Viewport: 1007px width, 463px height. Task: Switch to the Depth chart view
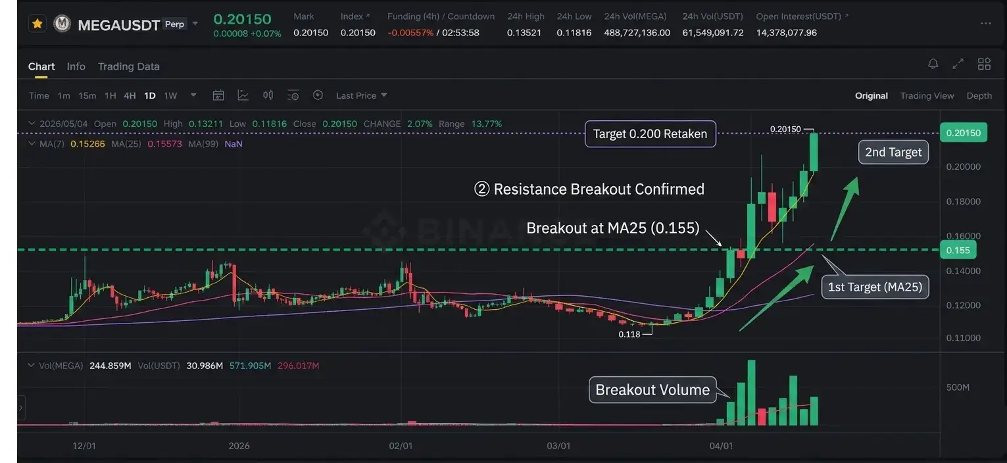(979, 96)
